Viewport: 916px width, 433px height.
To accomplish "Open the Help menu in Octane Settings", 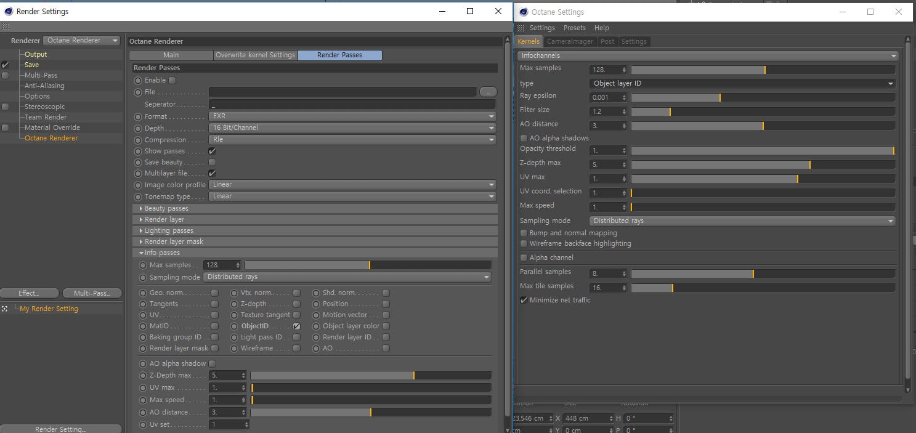I will [602, 28].
